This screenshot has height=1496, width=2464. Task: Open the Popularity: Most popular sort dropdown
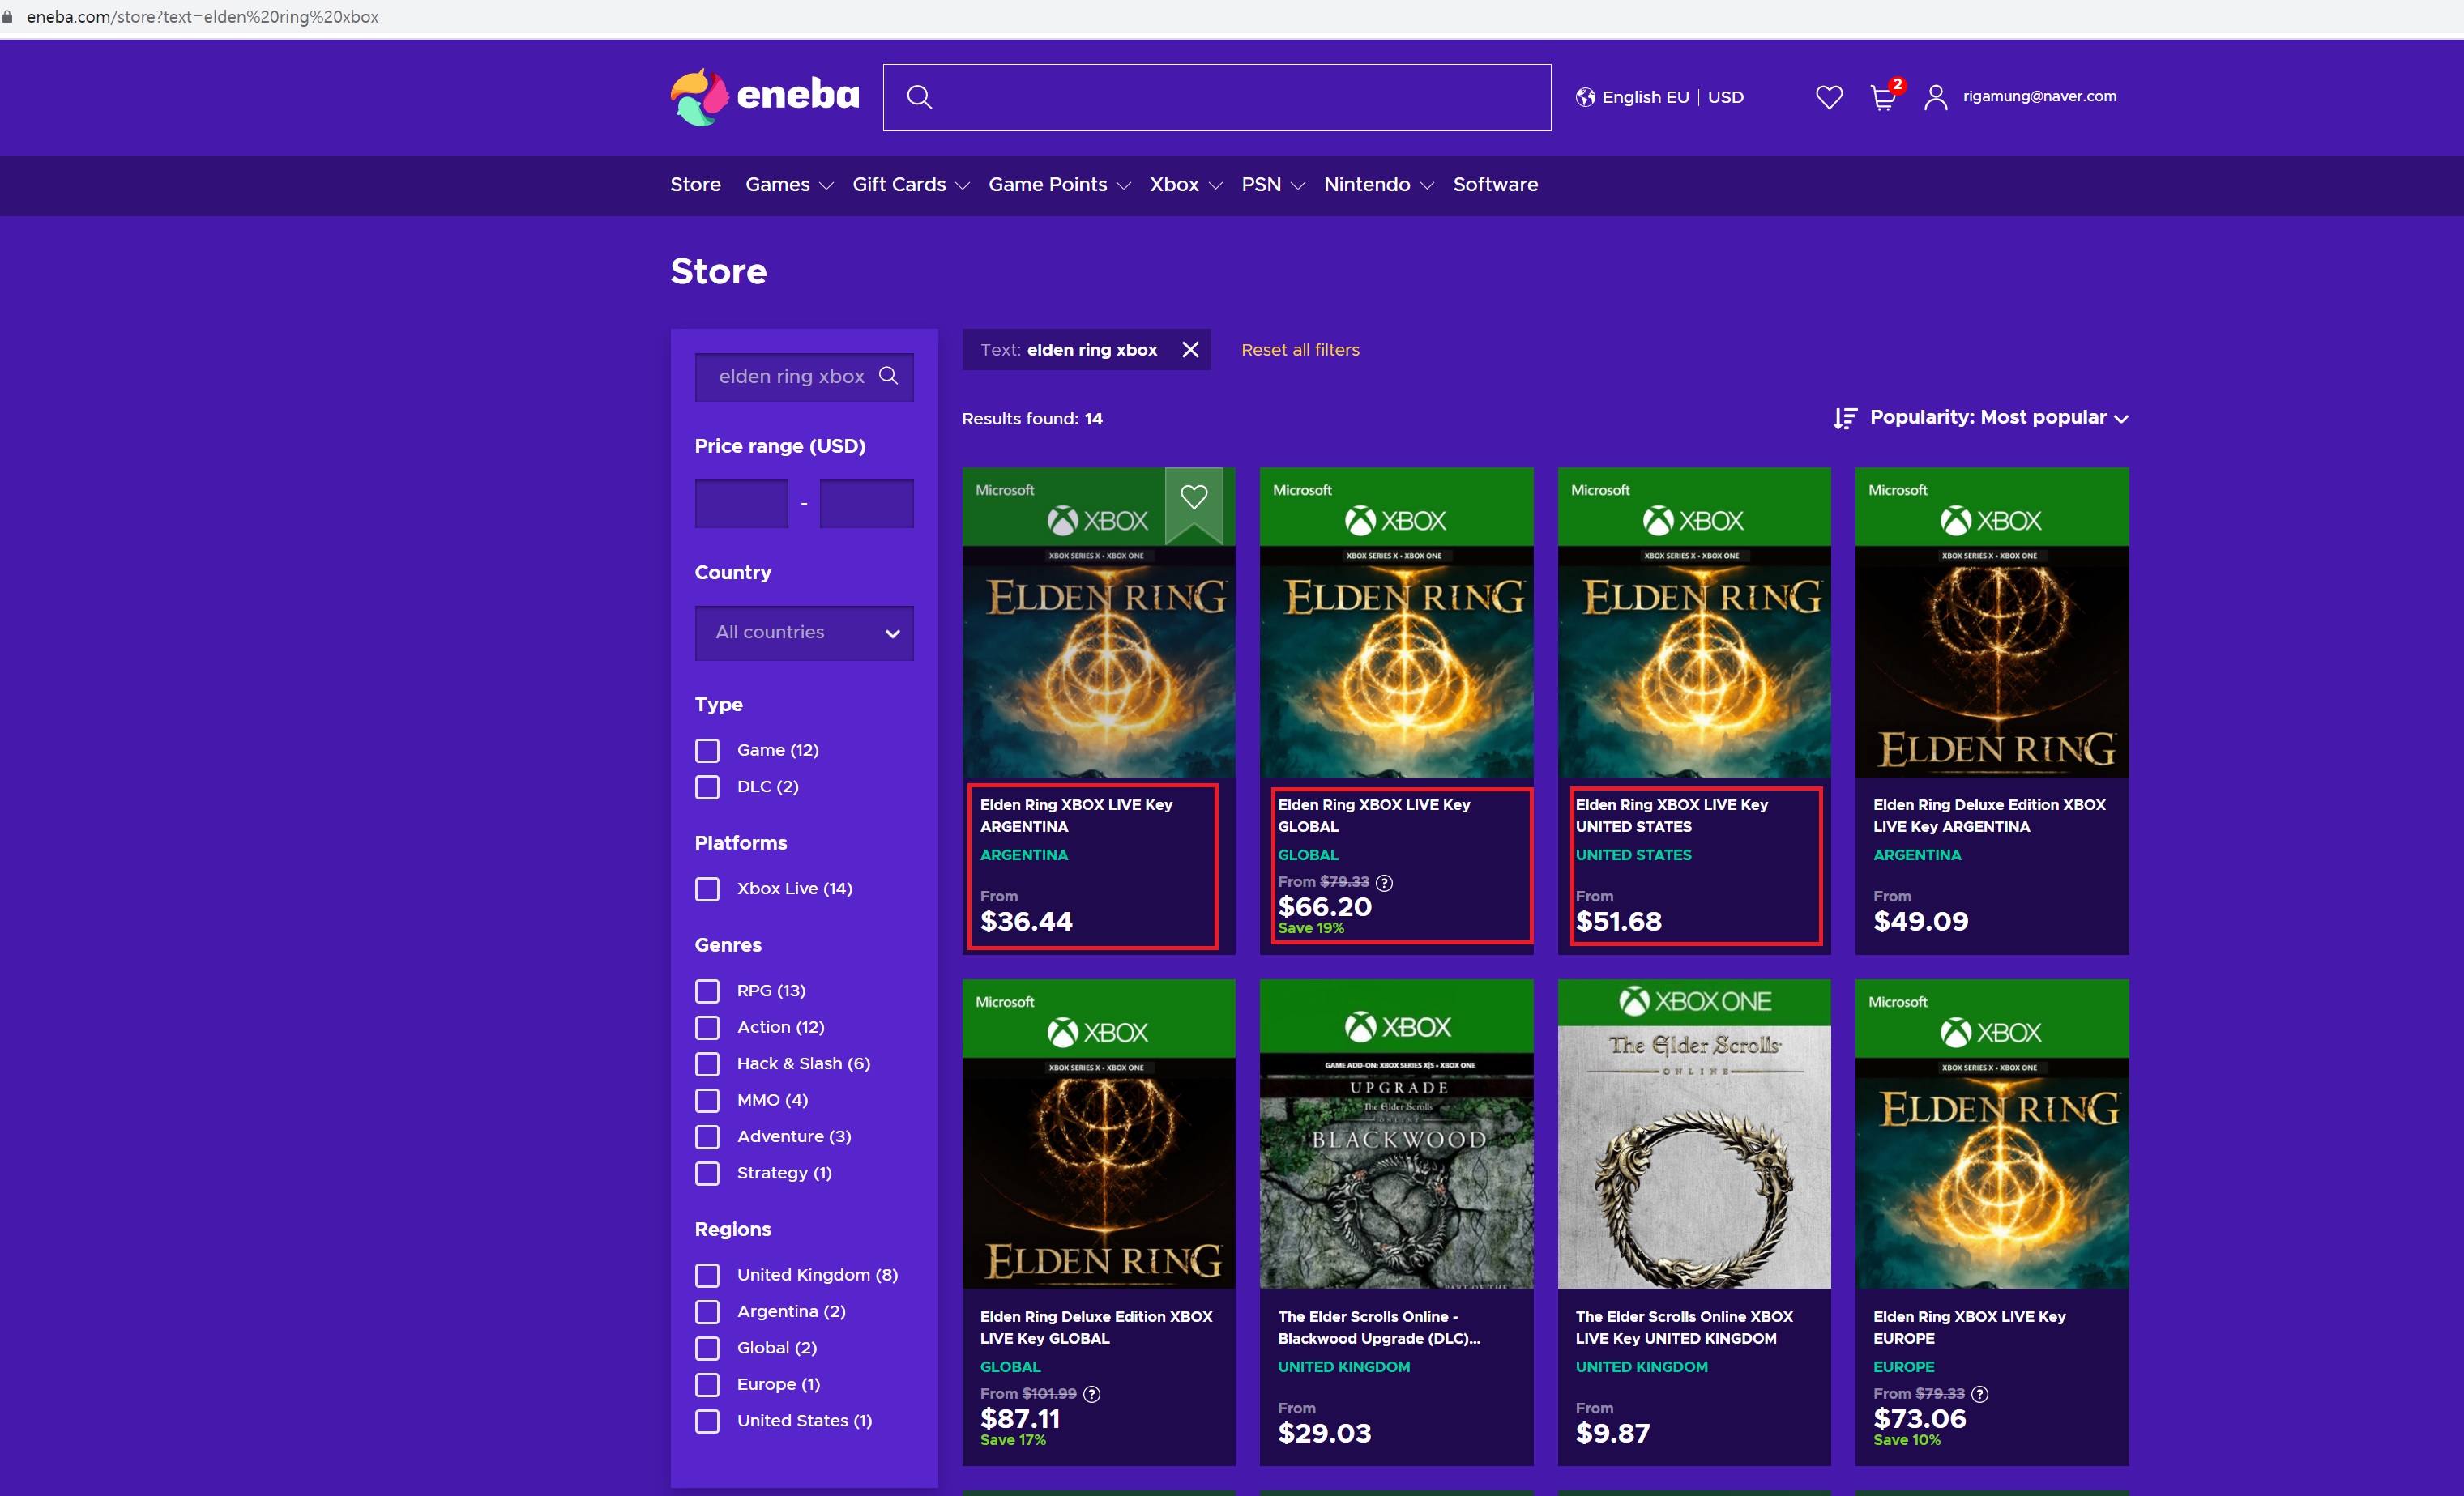(x=1999, y=418)
